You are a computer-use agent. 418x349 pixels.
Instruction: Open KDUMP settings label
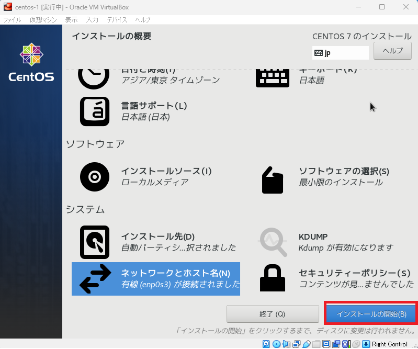(x=313, y=237)
